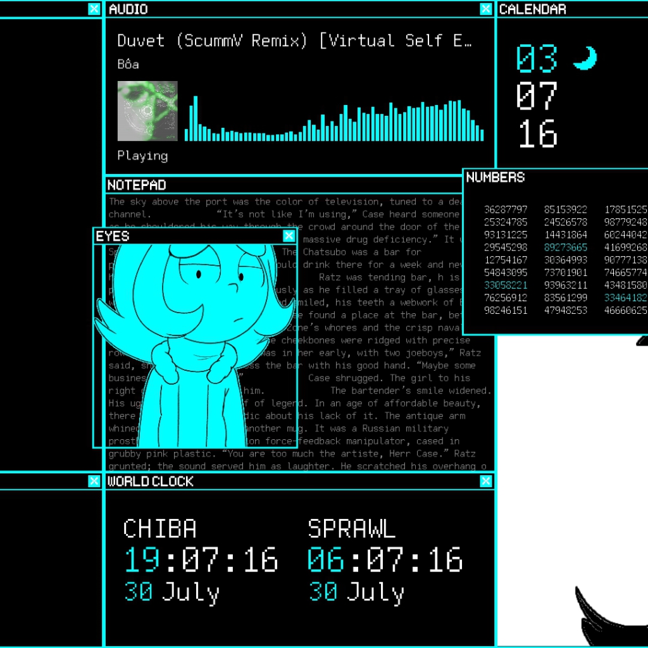Click number 47948253 in Numbers
Screen dimensions: 648x648
coord(565,310)
